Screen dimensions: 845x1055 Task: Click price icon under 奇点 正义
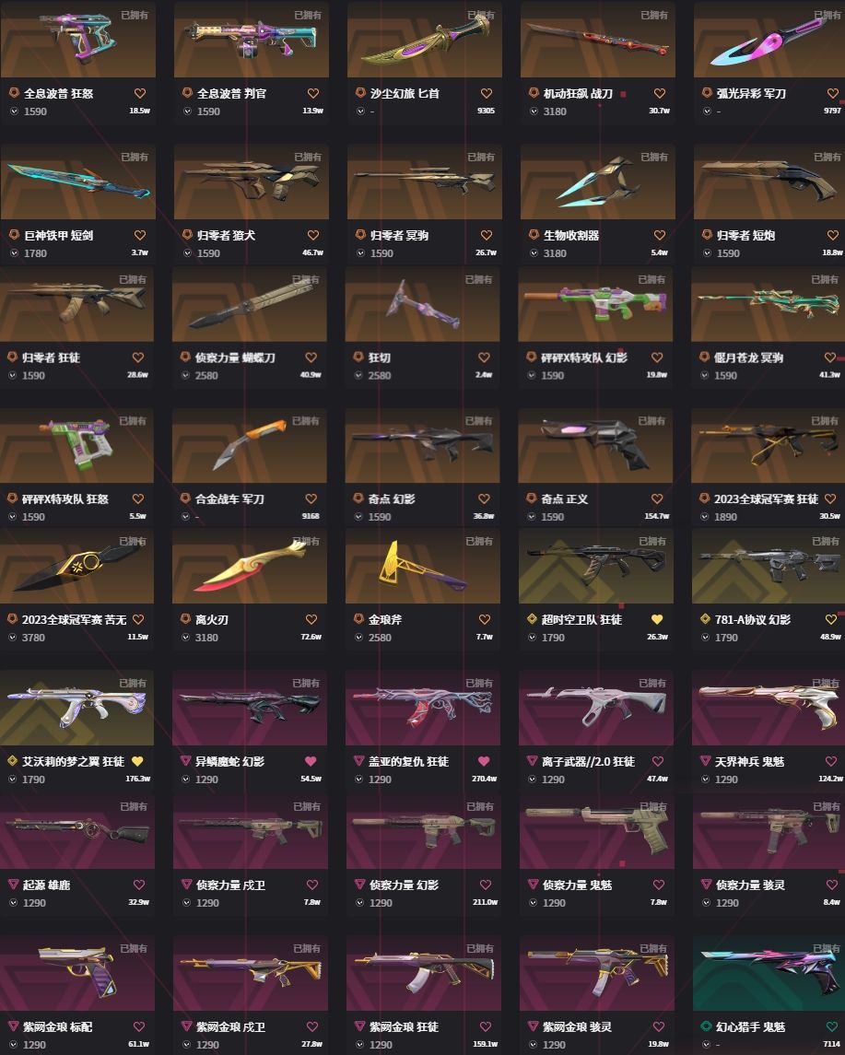(x=533, y=517)
